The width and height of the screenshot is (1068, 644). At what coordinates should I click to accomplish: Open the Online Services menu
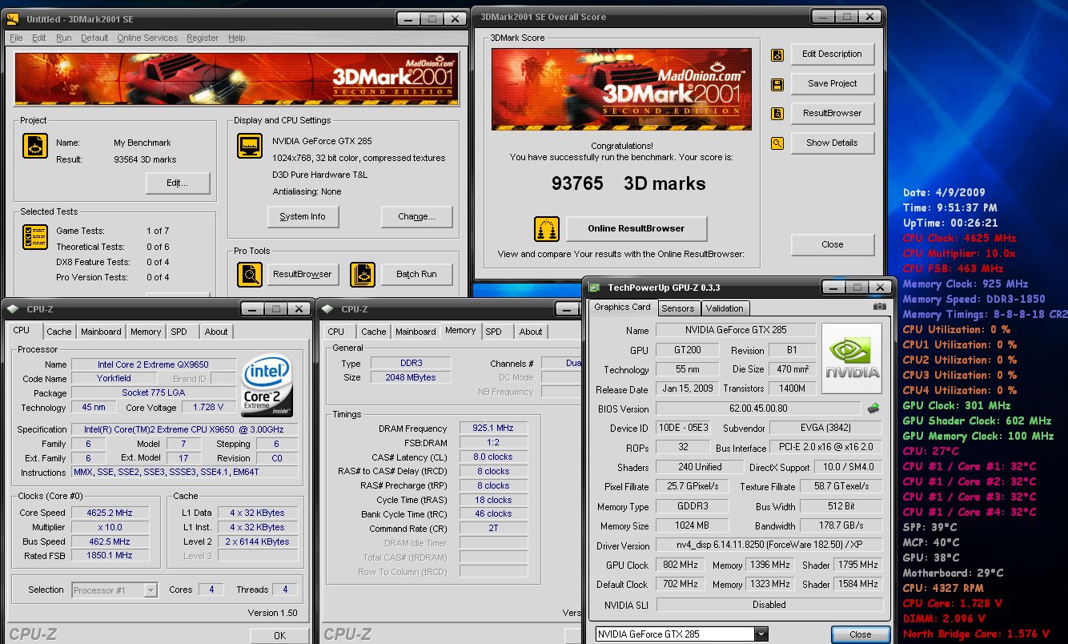(x=147, y=38)
